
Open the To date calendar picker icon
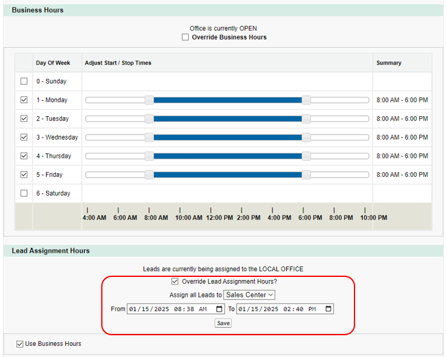pyautogui.click(x=328, y=309)
